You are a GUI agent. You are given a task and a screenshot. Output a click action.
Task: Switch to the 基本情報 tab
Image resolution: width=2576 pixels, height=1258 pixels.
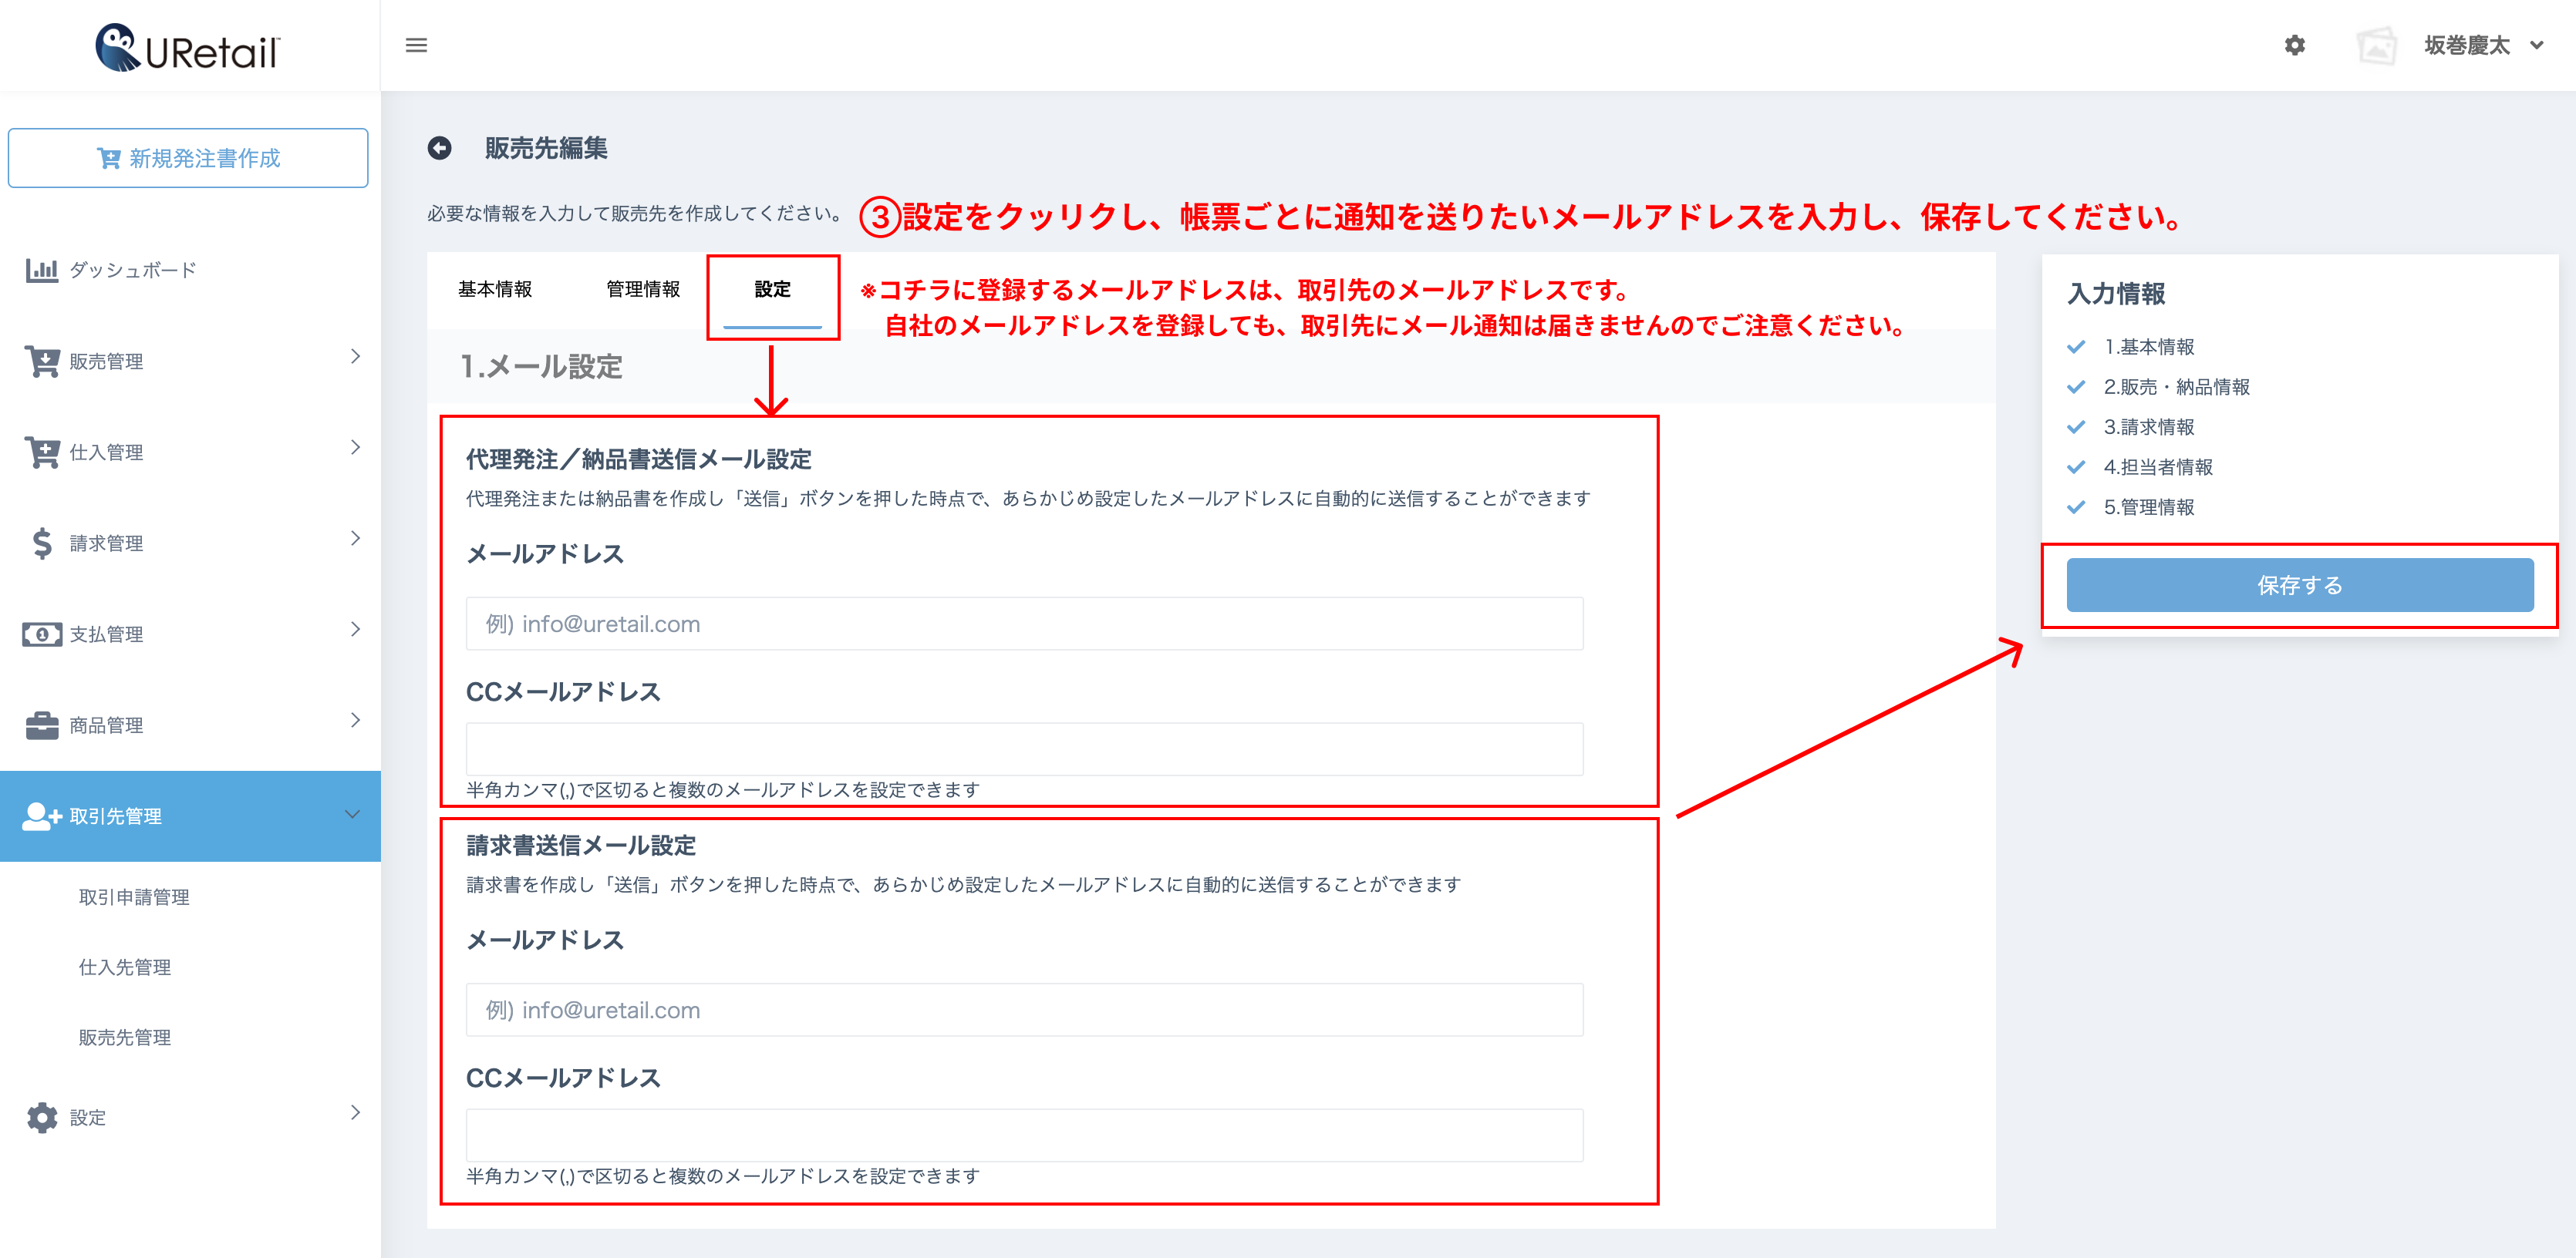(495, 290)
